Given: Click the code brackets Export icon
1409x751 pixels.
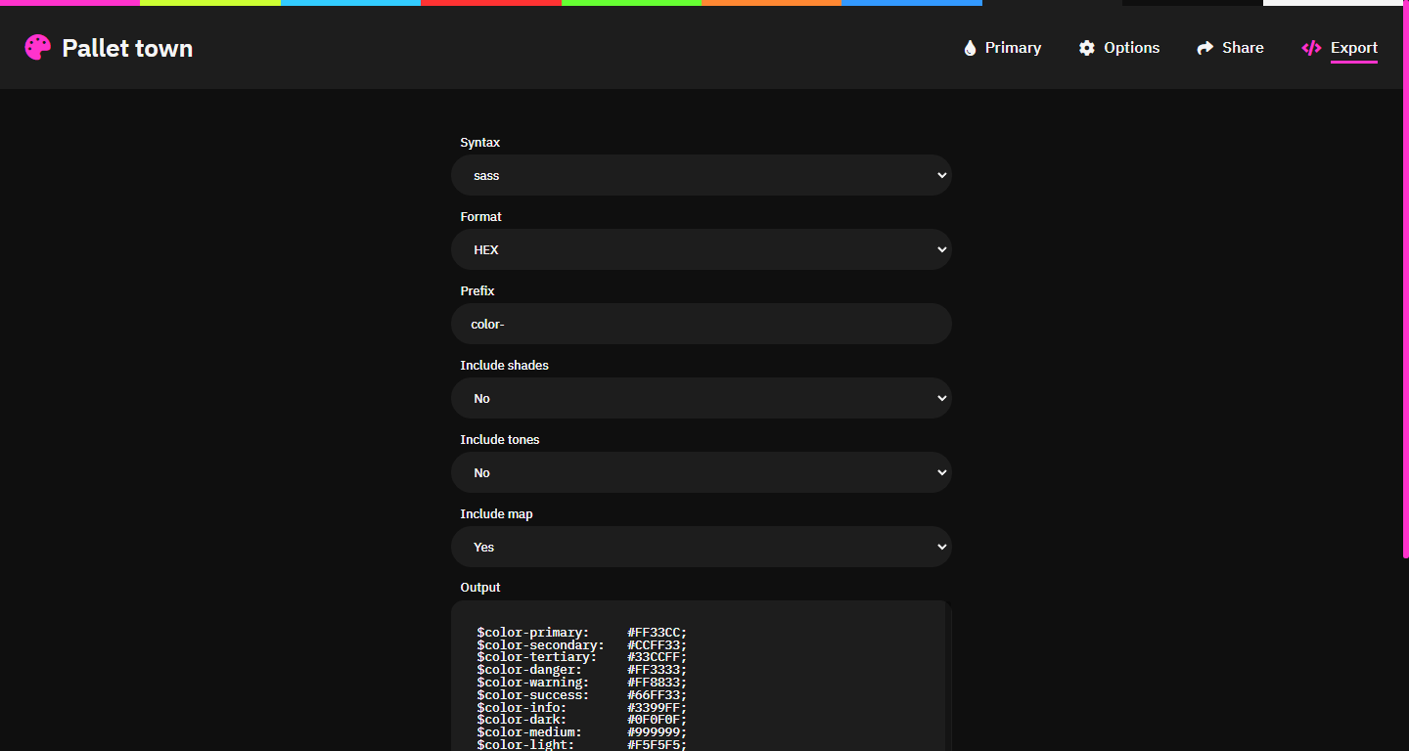Looking at the screenshot, I should 1311,47.
